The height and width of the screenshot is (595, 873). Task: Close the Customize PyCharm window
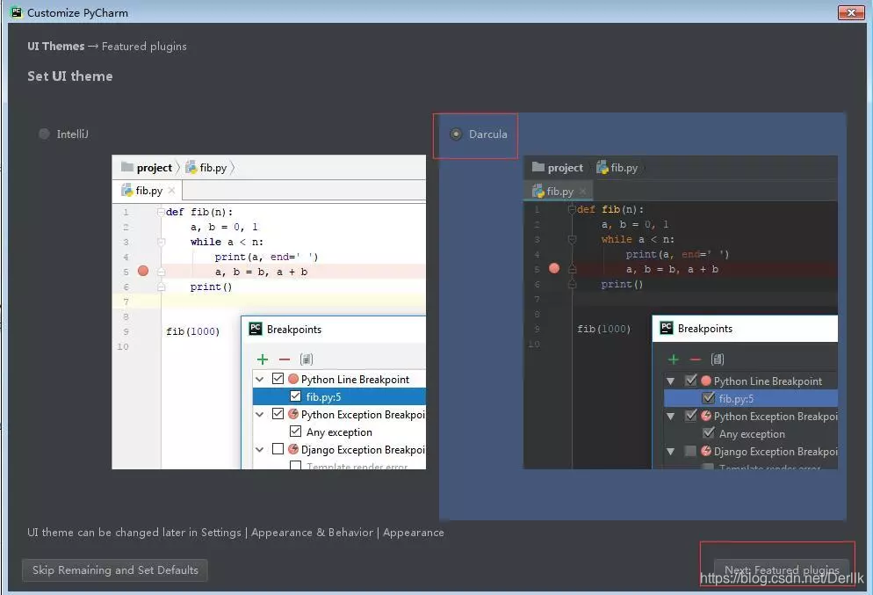[851, 12]
